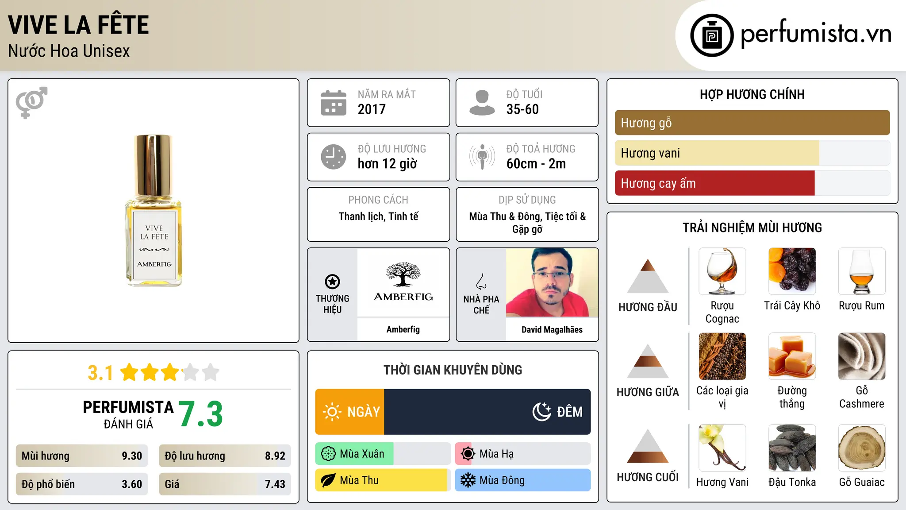Click the sillage value 60cm - 2m

point(536,164)
